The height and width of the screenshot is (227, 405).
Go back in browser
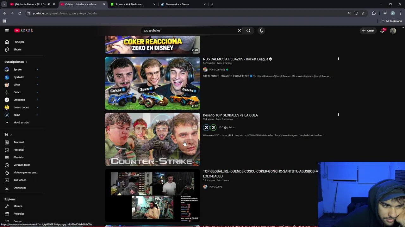click(x=4, y=13)
